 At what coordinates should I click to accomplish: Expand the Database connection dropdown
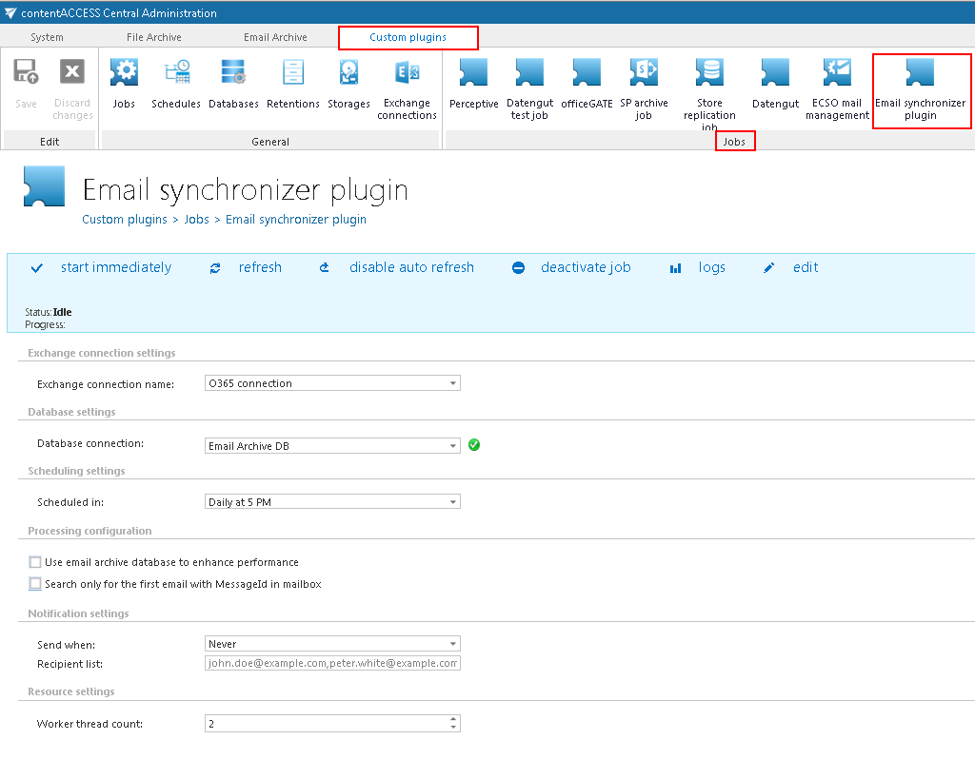pos(453,445)
